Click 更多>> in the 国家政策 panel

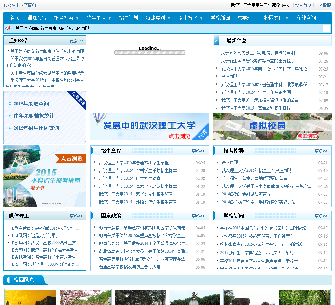tap(198, 216)
